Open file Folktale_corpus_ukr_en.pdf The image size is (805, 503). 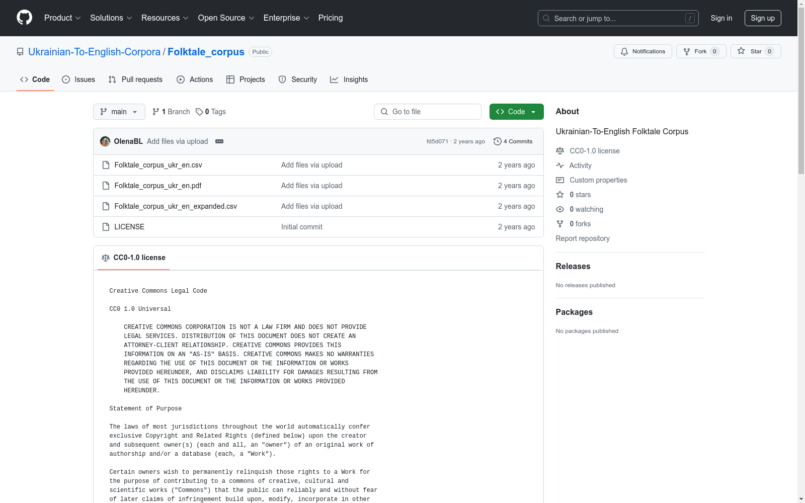click(x=158, y=186)
